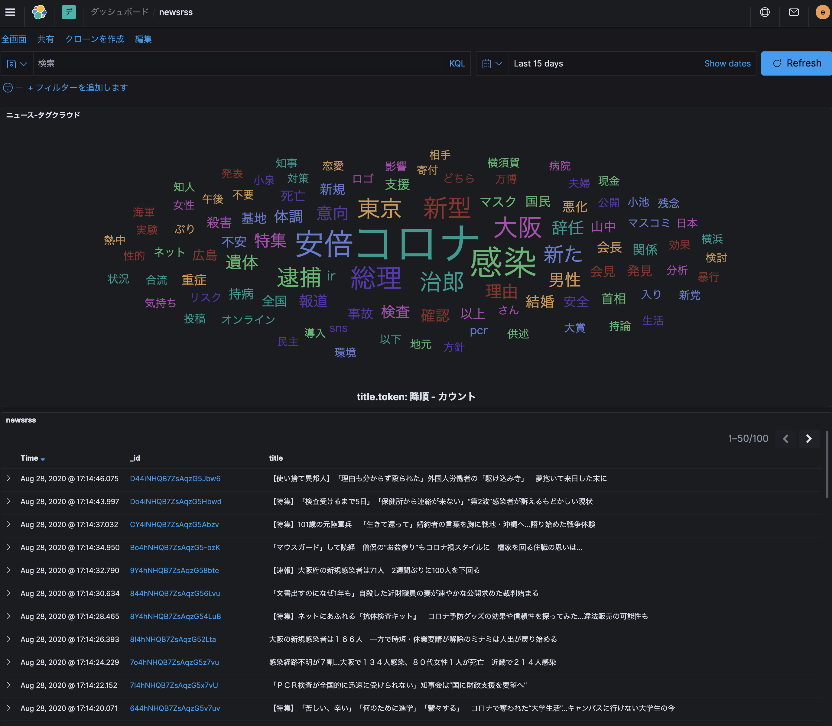
Task: Open saved query dropdown chevron
Action: click(23, 63)
